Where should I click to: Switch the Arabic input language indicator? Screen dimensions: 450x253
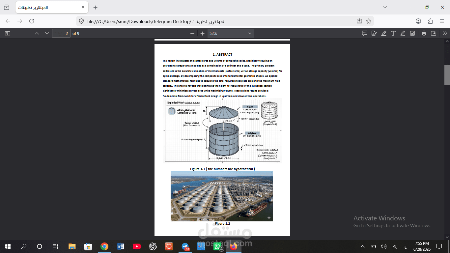pyautogui.click(x=405, y=246)
